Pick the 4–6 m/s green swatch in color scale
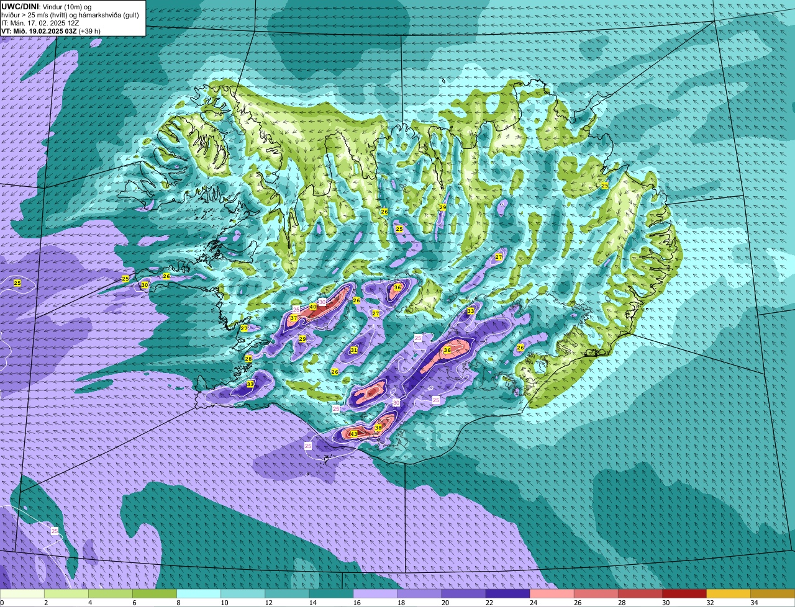Screen dimensions: 795x607 [111, 593]
